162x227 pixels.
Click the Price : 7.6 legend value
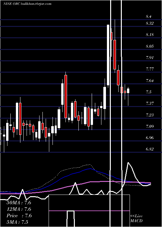click(19, 216)
